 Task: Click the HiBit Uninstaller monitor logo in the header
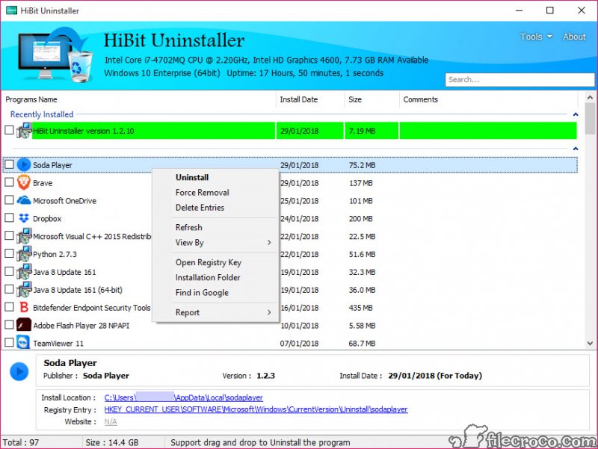point(55,55)
